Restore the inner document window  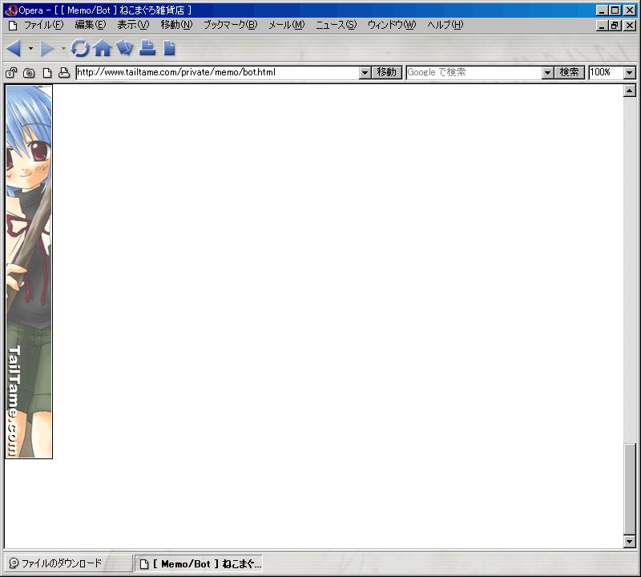(x=615, y=26)
